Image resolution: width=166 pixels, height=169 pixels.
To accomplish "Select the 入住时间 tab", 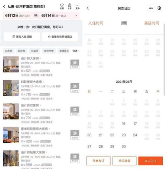I will [x=96, y=23].
